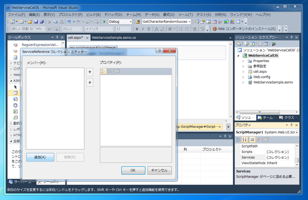The width and height of the screenshot is (308, 200).
Task: Switch to the チーム explorer tab
Action: pyautogui.click(x=267, y=118)
